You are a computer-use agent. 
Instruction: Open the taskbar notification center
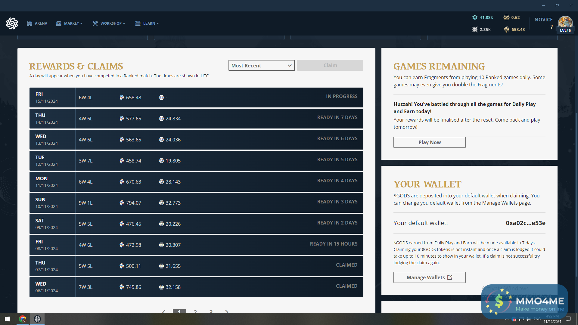point(568,319)
